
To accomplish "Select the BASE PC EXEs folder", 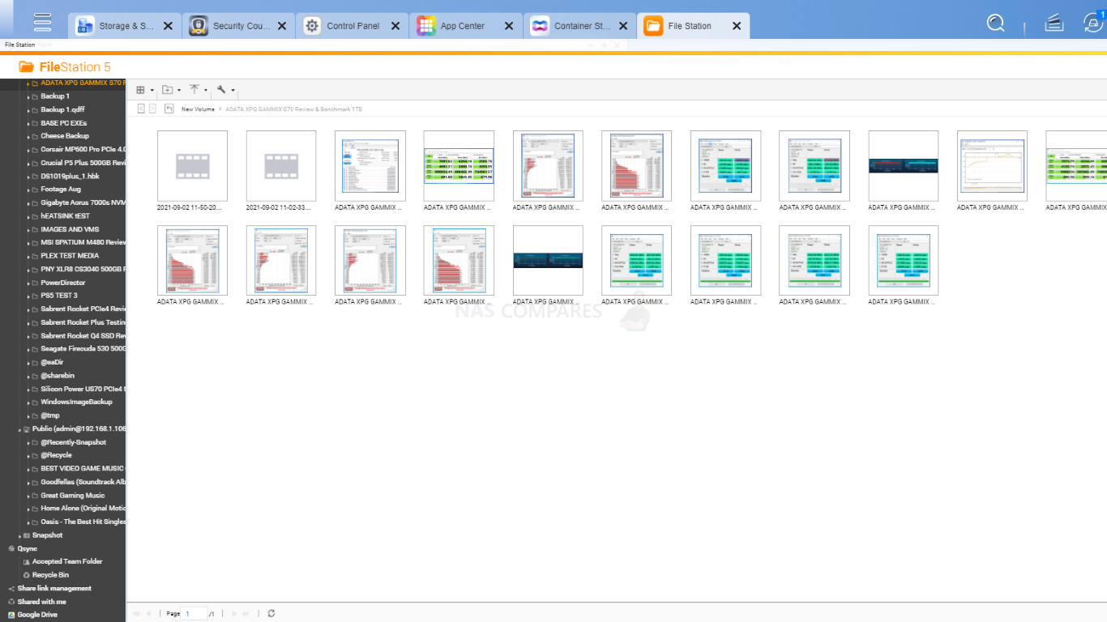I will click(63, 123).
